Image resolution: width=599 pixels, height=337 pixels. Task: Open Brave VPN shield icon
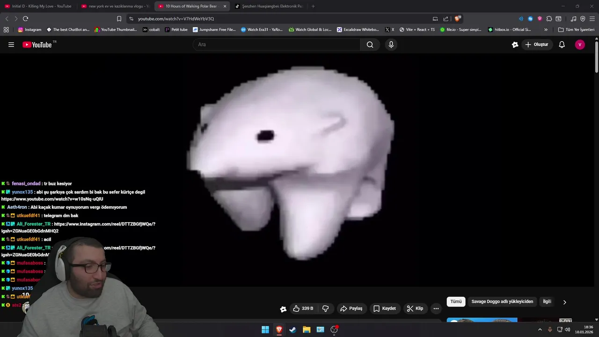pyautogui.click(x=583, y=19)
